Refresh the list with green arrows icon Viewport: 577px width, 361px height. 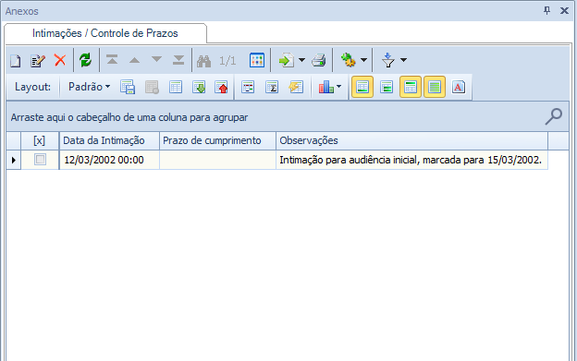tap(86, 60)
